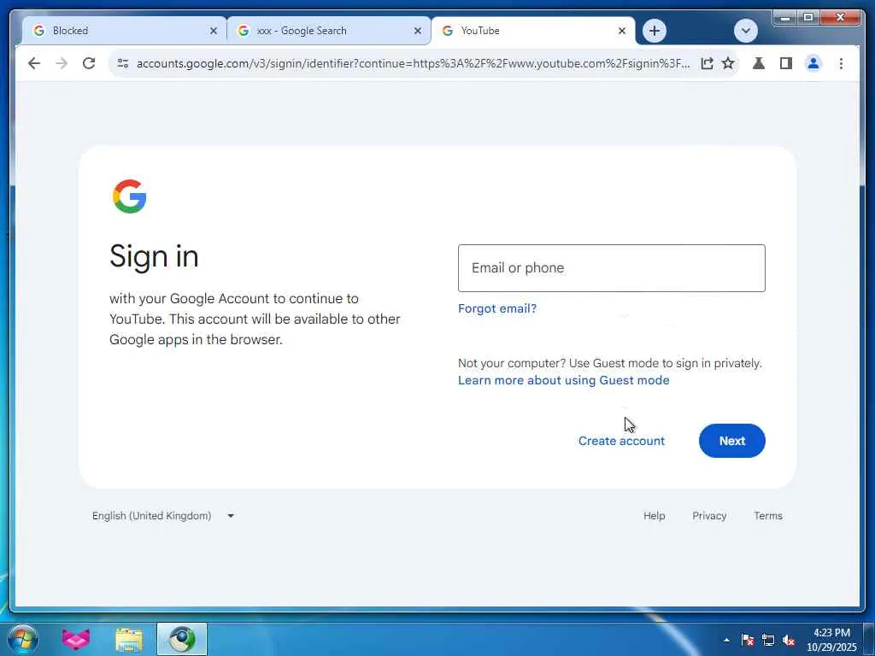This screenshot has height=656, width=875.
Task: Open the Help link
Action: (x=654, y=516)
